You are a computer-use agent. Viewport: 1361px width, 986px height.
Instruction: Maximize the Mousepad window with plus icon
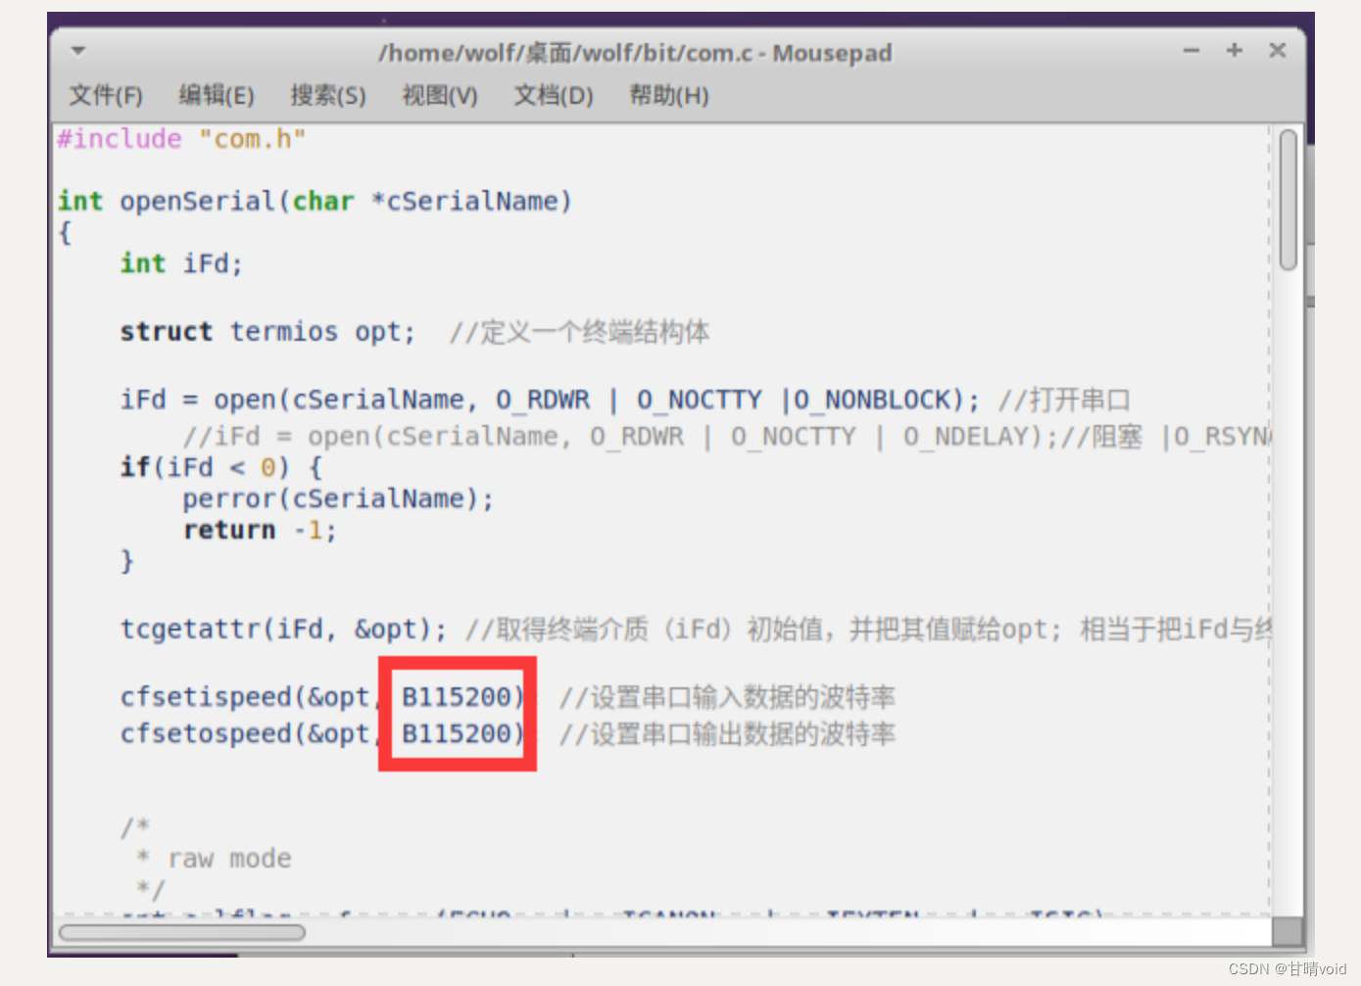[1235, 50]
